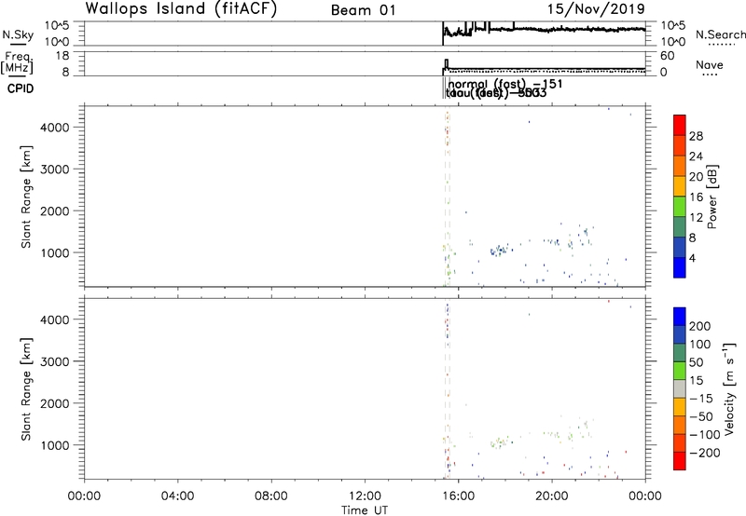Click the Velocity [m s-1] colorbar title
This screenshot has height=516, width=746.
pyautogui.click(x=729, y=388)
